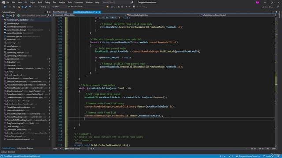
Task: Switch to Unity Project Explorer tab
Action: pyautogui.click(x=25, y=148)
